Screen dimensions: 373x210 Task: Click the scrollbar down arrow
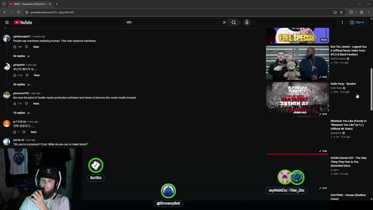371,199
